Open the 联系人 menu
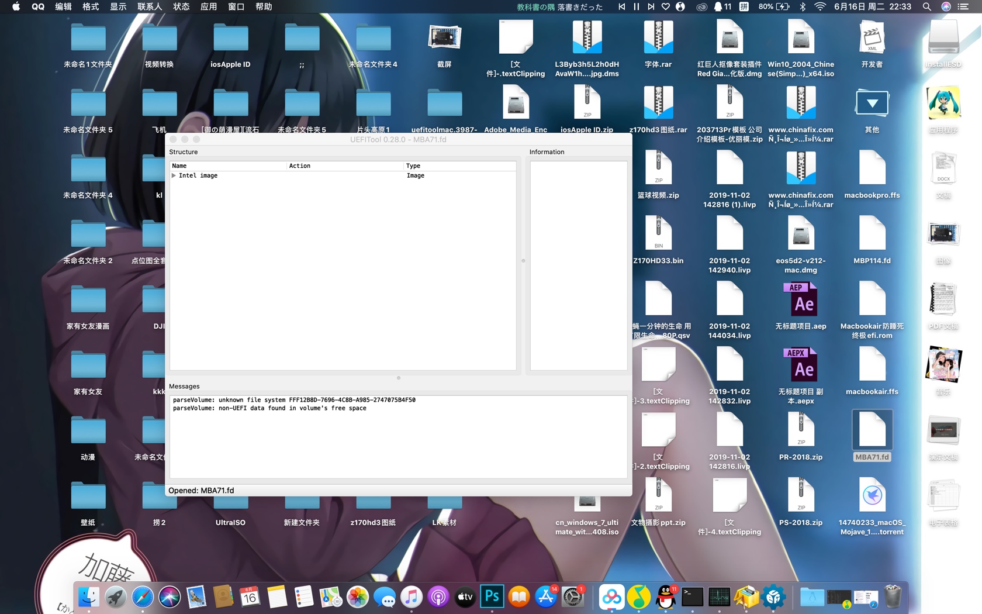 tap(150, 6)
